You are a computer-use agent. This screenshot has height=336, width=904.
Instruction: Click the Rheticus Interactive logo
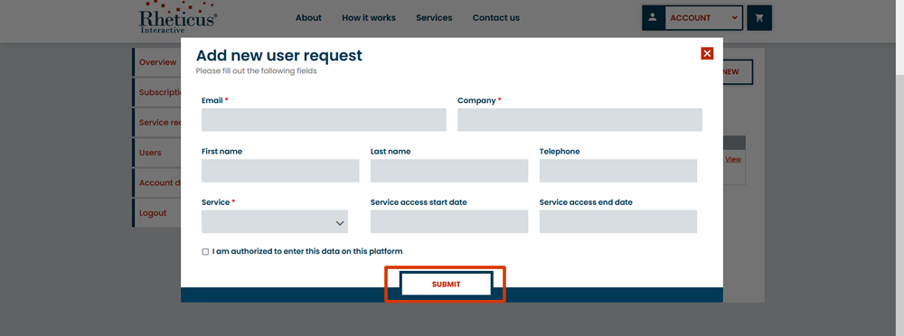tap(178, 17)
